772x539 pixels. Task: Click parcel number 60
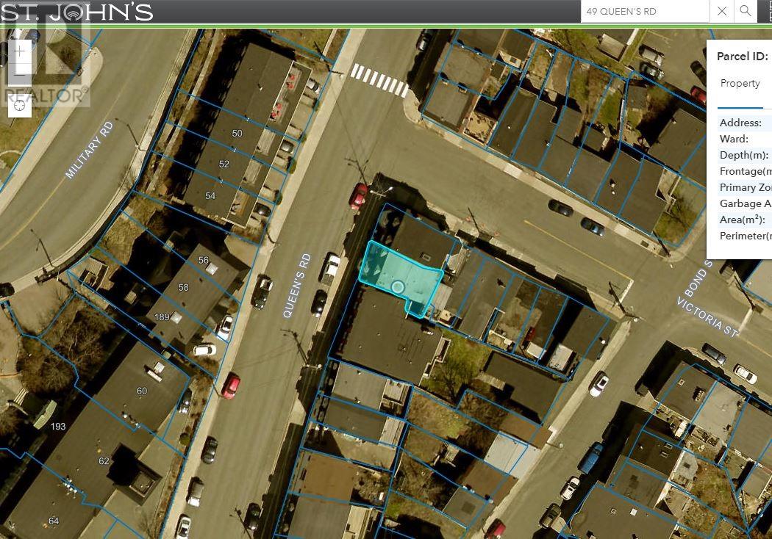142,391
